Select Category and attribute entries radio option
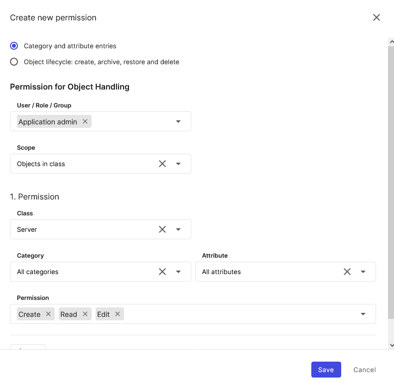394x386 pixels. tap(14, 46)
